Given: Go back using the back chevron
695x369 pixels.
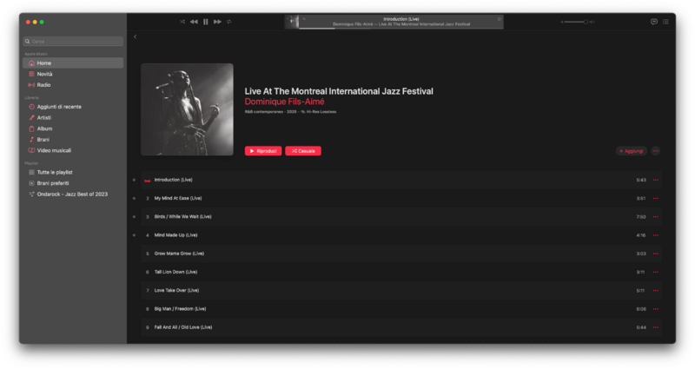Looking at the screenshot, I should pyautogui.click(x=136, y=36).
